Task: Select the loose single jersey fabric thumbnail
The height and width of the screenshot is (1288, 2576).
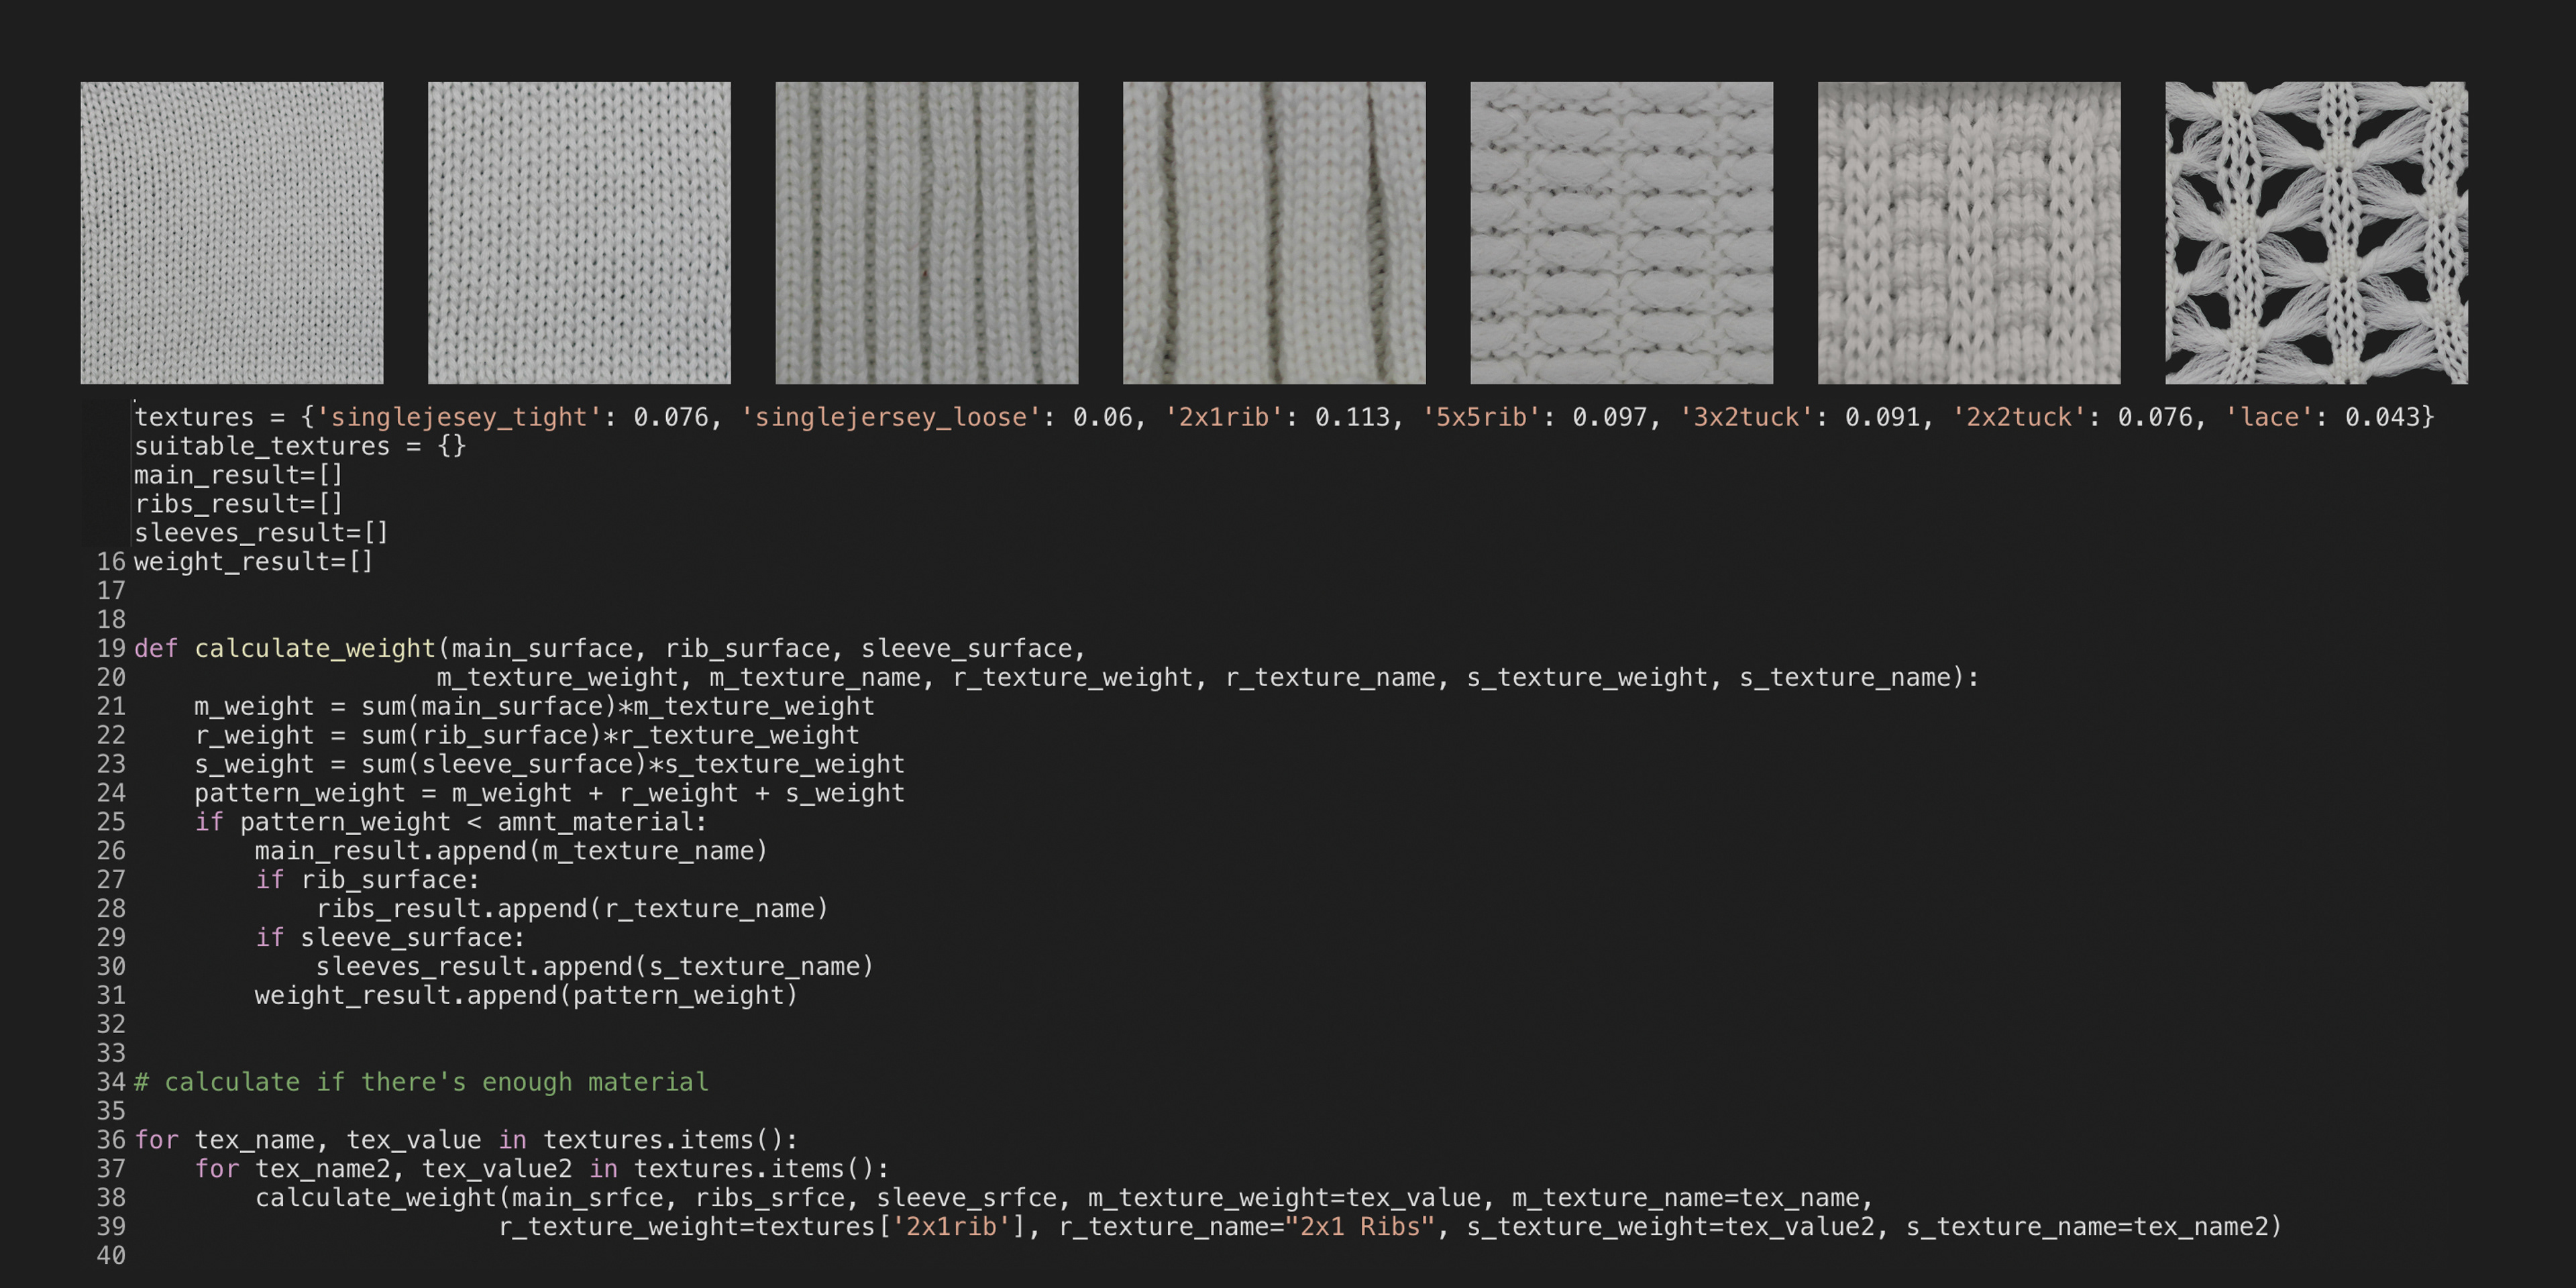Action: click(579, 233)
